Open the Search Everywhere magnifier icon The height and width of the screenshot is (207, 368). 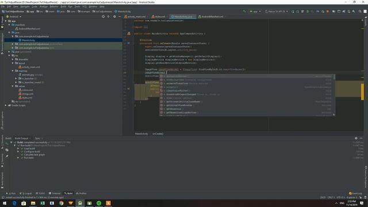[360, 11]
